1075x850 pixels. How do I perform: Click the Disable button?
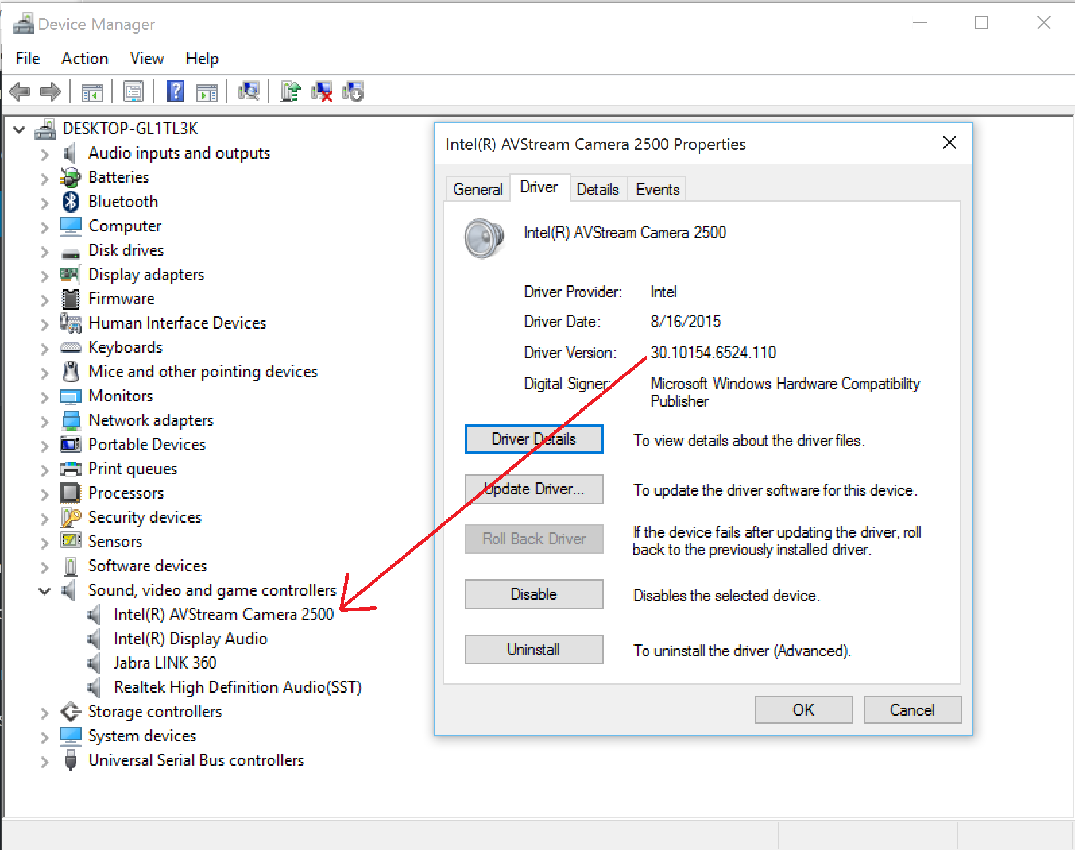(x=534, y=594)
